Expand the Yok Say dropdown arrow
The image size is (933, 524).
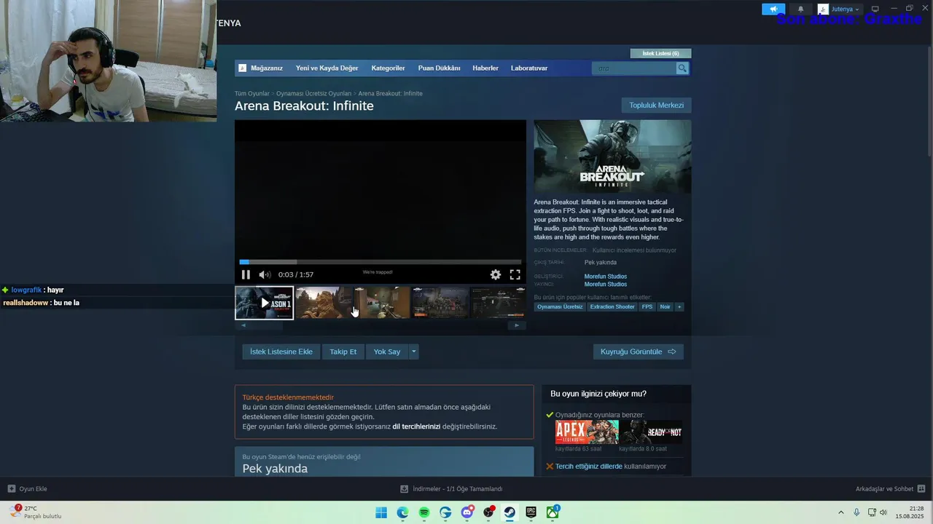click(413, 352)
